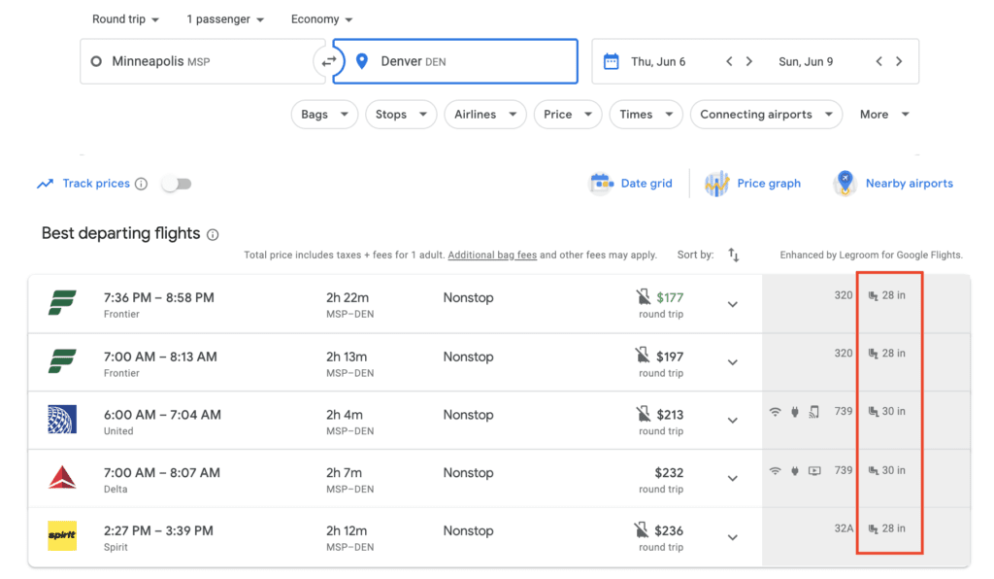Expand the Delta flight details chevron
Viewport: 994px width, 579px height.
[x=733, y=479]
